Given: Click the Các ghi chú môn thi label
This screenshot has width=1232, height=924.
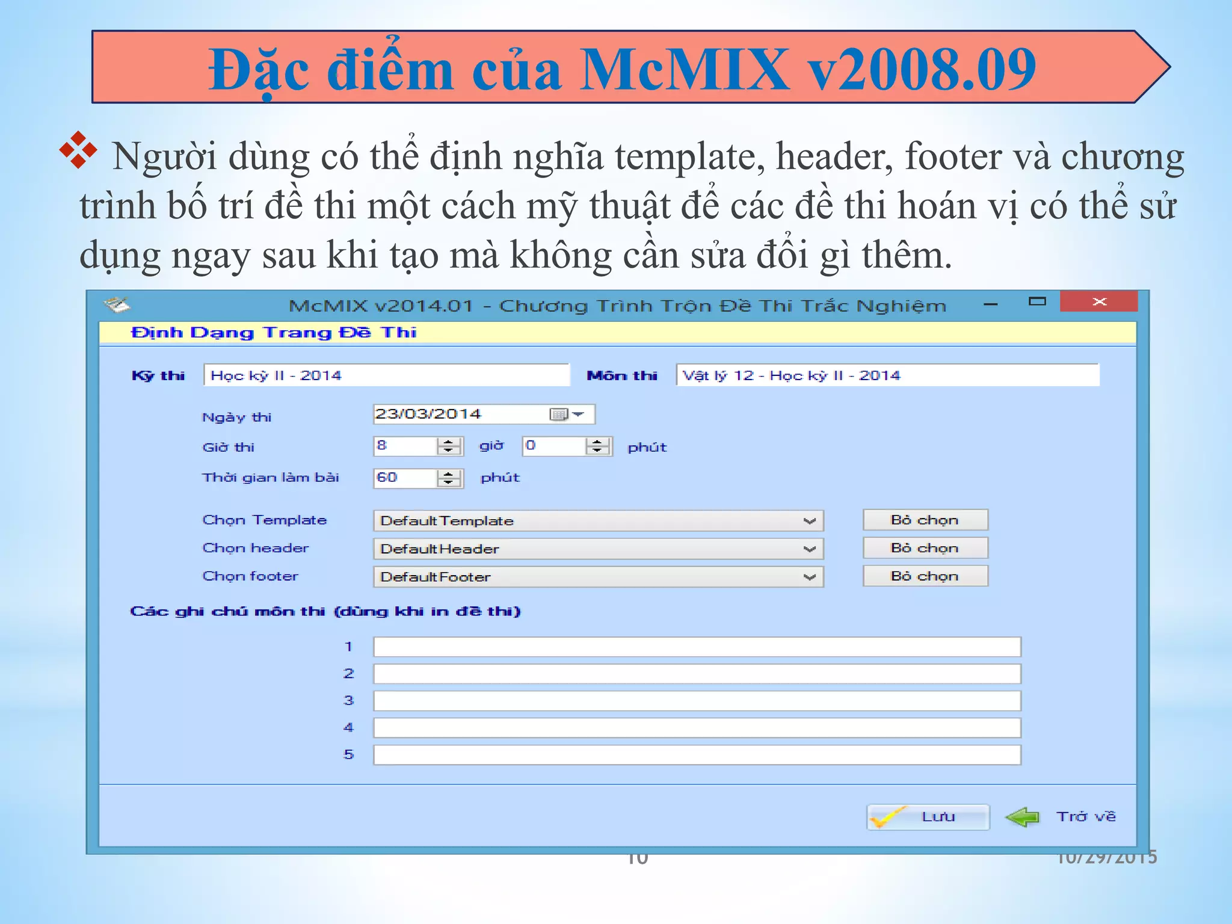Looking at the screenshot, I should pos(325,612).
